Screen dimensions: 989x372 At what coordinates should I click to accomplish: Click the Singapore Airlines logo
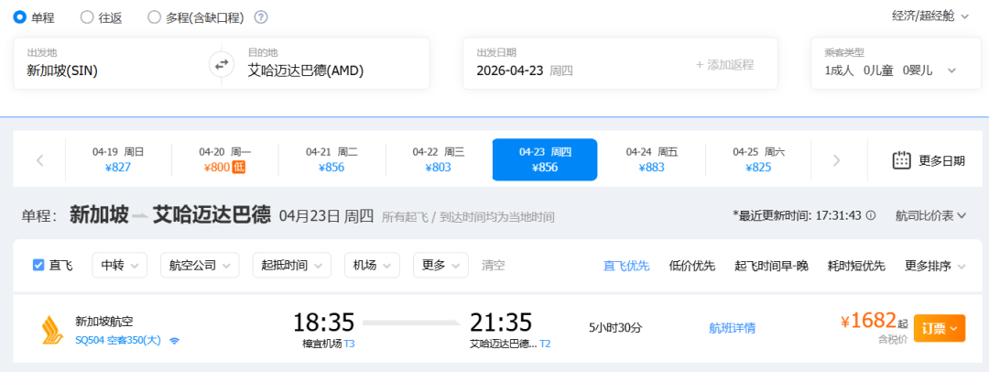(49, 330)
